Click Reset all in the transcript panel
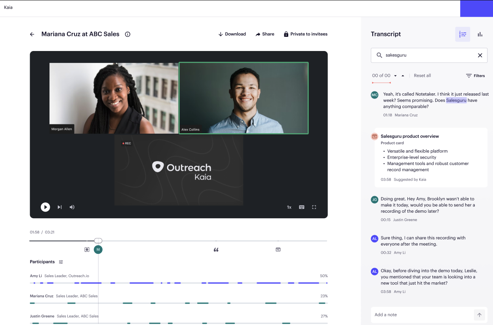Screen dimensions: 493x325 click(422, 75)
